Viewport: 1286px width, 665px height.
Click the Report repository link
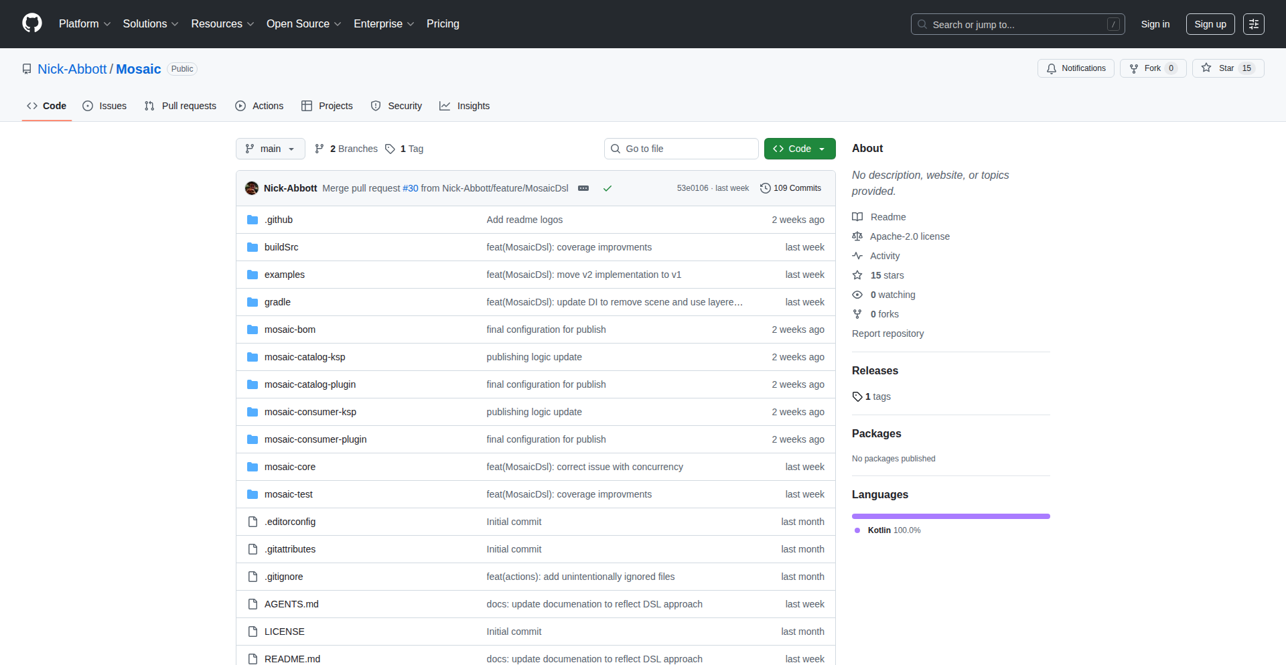[887, 334]
